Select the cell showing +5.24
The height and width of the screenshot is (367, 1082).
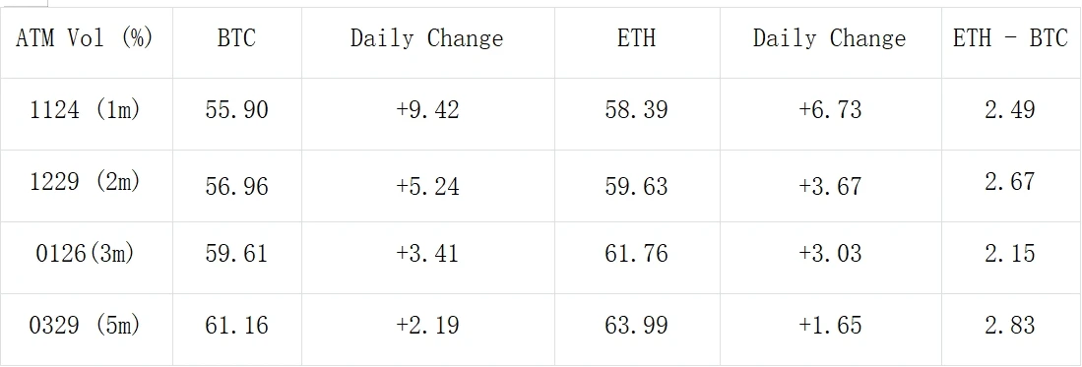pyautogui.click(x=428, y=186)
